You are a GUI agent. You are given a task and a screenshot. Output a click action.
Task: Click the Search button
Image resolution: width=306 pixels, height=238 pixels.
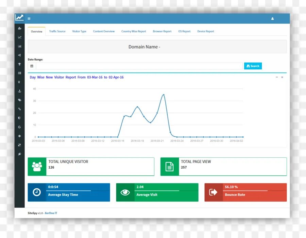click(x=253, y=66)
